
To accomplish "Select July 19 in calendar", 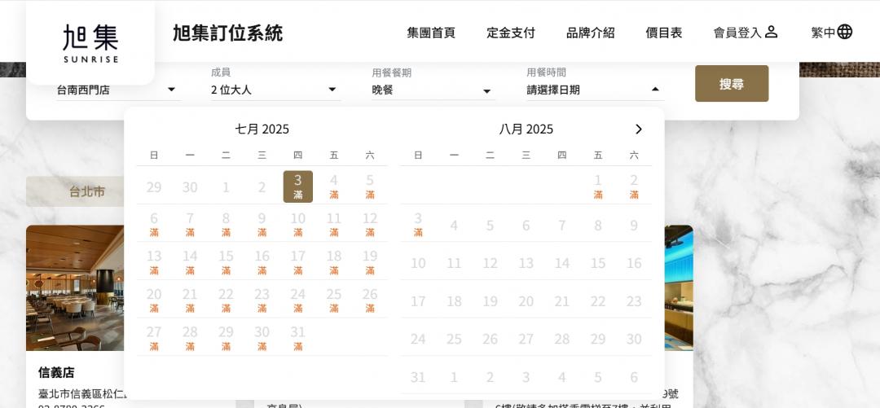I will [370, 262].
